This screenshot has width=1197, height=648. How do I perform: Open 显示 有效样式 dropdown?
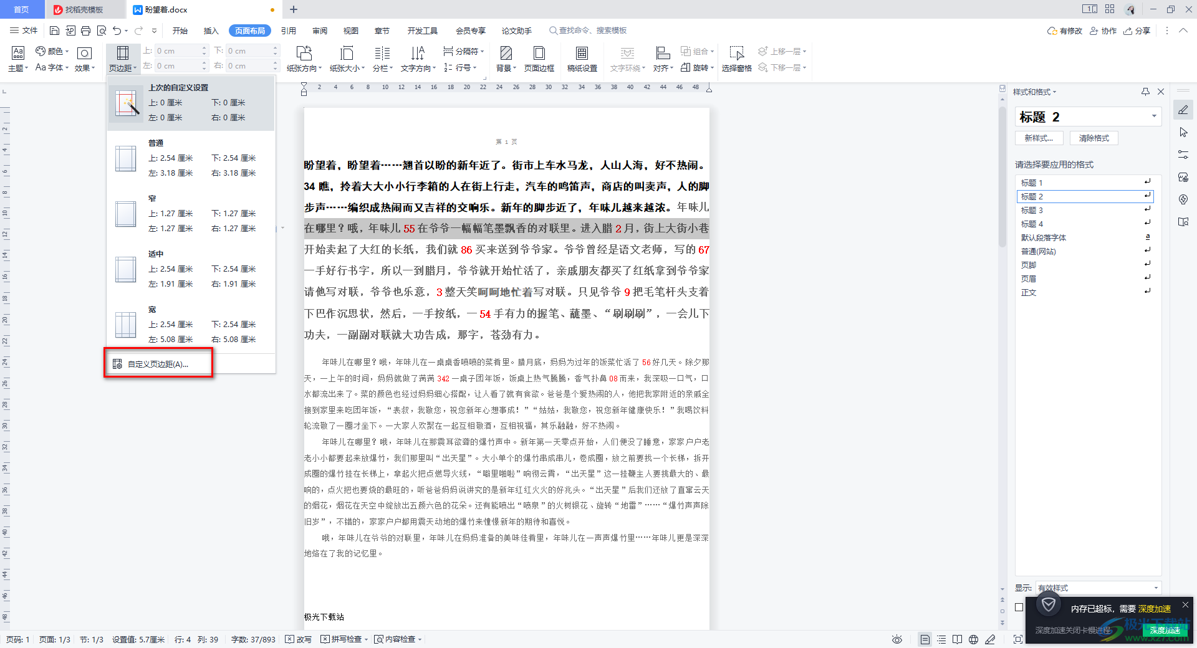tap(1098, 588)
